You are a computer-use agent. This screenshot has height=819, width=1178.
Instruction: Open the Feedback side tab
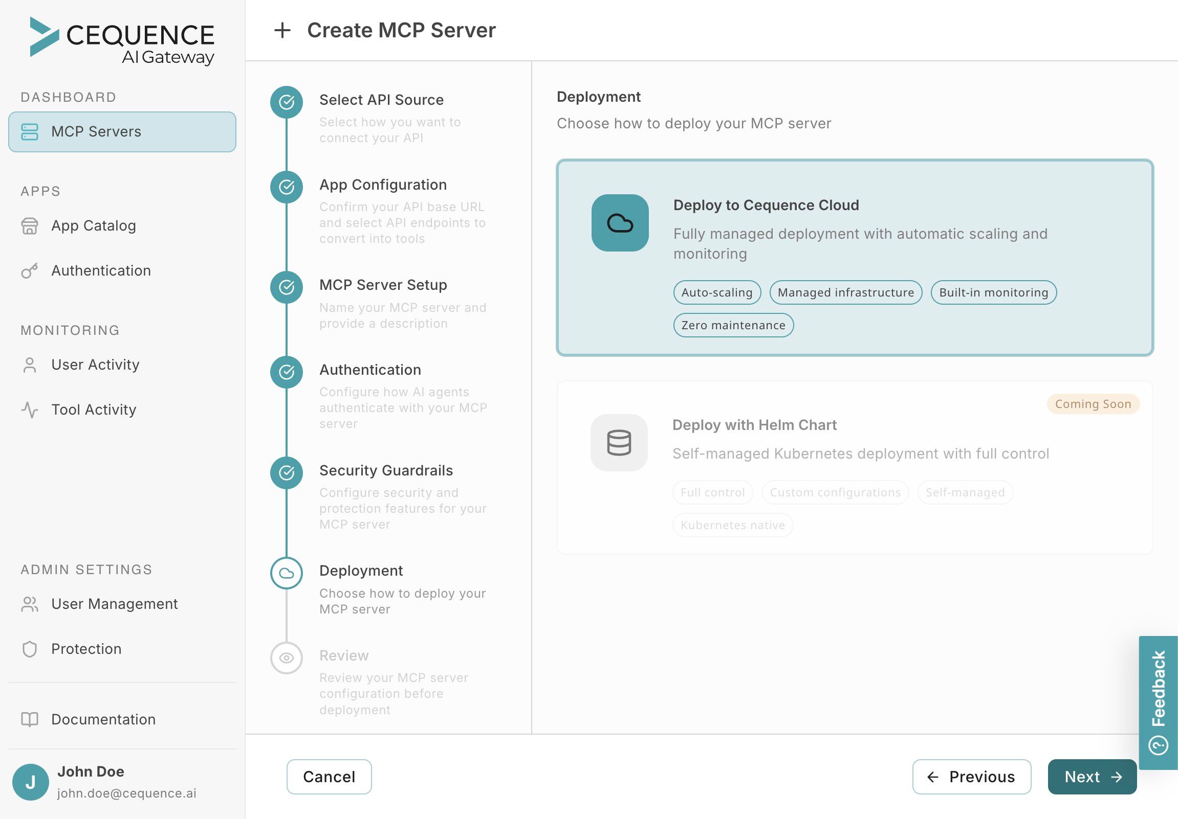(1158, 702)
